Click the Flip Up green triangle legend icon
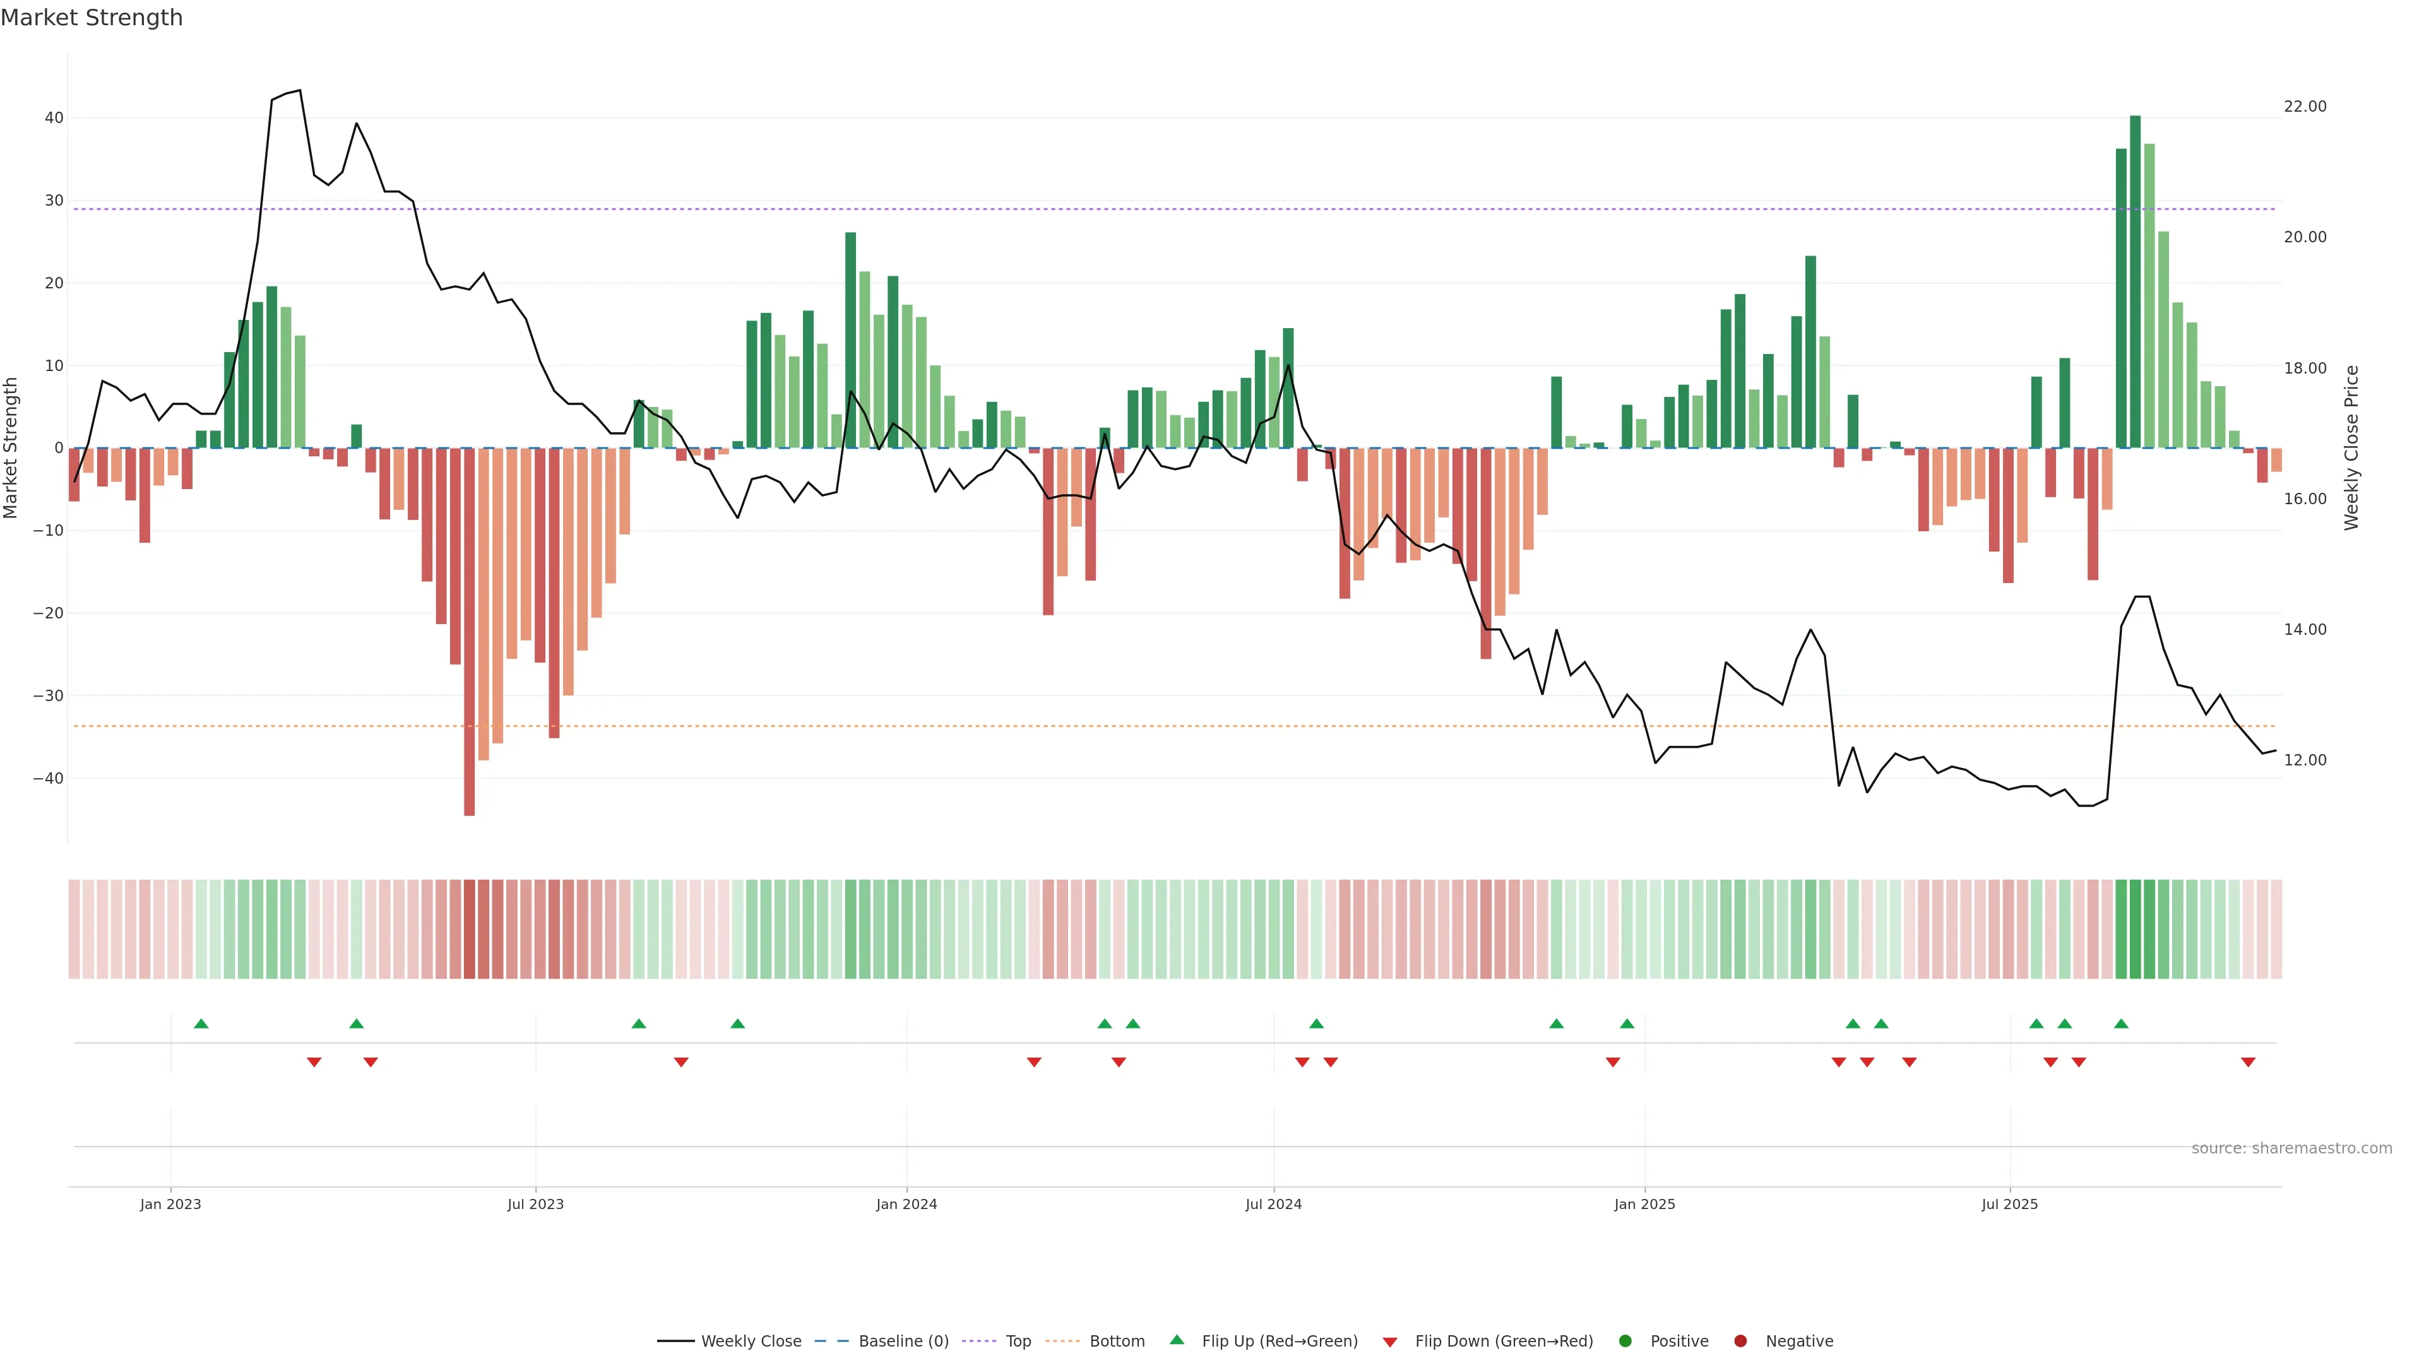 1176,1340
